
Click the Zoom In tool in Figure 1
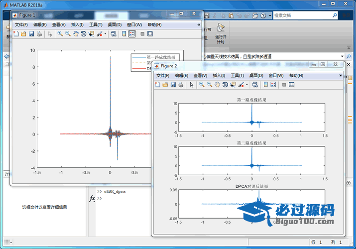click(60, 34)
